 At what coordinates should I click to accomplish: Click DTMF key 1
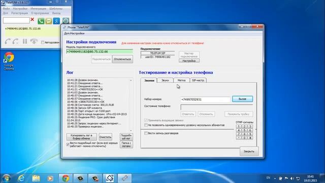pos(239,127)
